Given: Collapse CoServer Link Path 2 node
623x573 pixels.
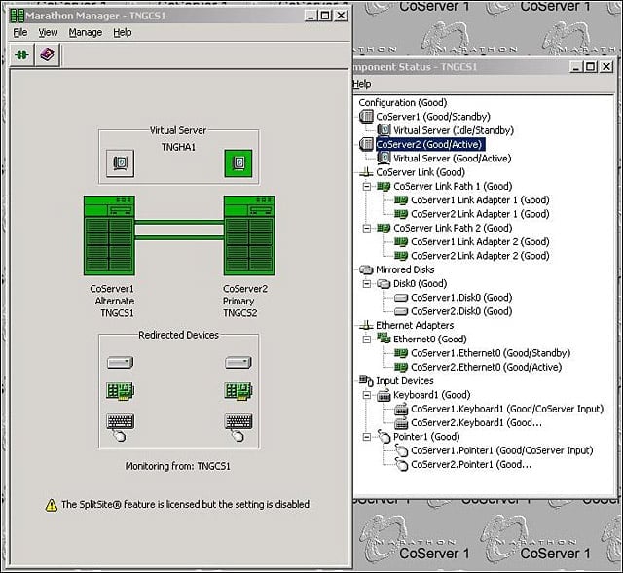Looking at the screenshot, I should point(367,228).
